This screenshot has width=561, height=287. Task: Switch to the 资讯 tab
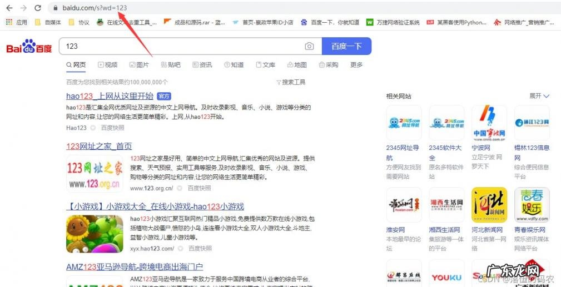[202, 65]
